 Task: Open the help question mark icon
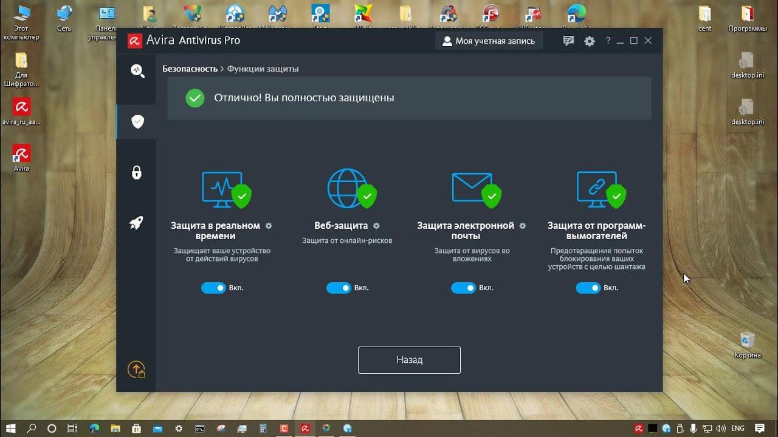tap(608, 41)
